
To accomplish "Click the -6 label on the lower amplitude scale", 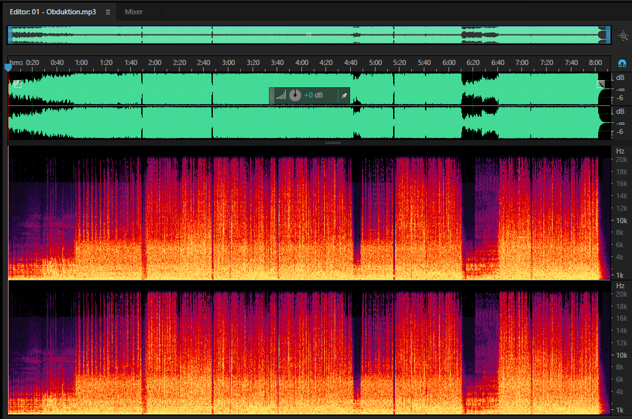I will coord(620,131).
